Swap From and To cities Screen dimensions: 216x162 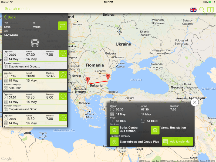click(x=62, y=26)
